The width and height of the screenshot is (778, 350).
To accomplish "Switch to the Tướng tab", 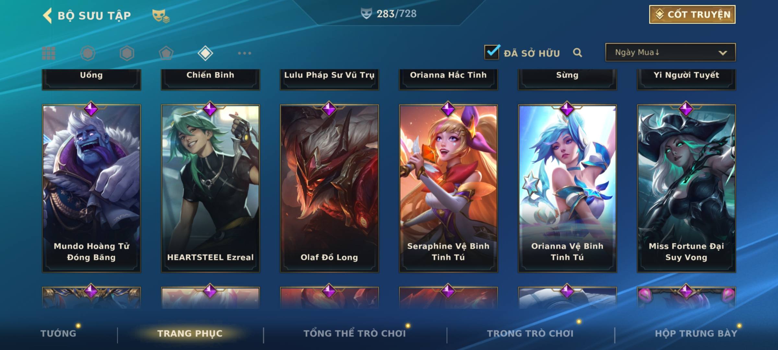I will (58, 333).
